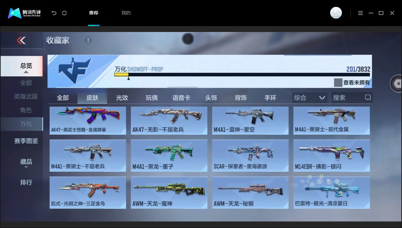Collapse the 总览 sidebar section

pyautogui.click(x=22, y=66)
